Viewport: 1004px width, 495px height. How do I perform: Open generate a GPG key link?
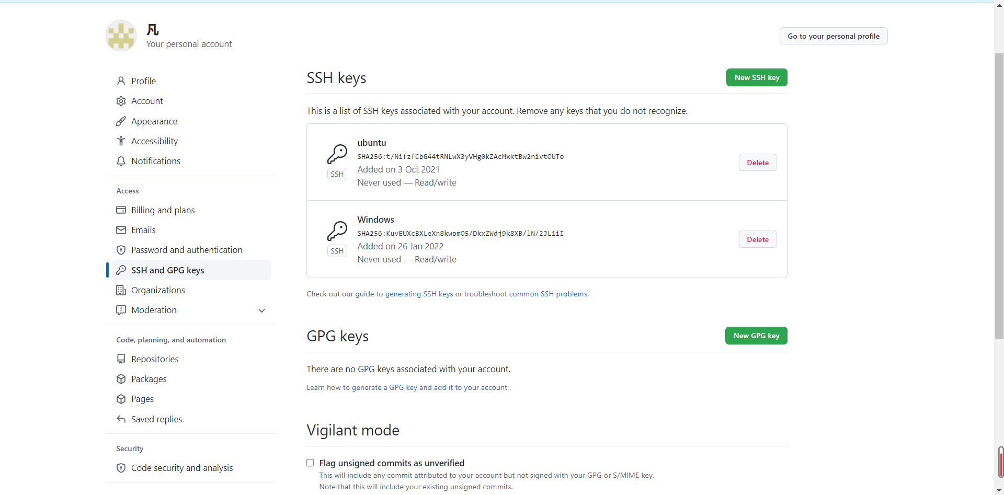pyautogui.click(x=430, y=388)
